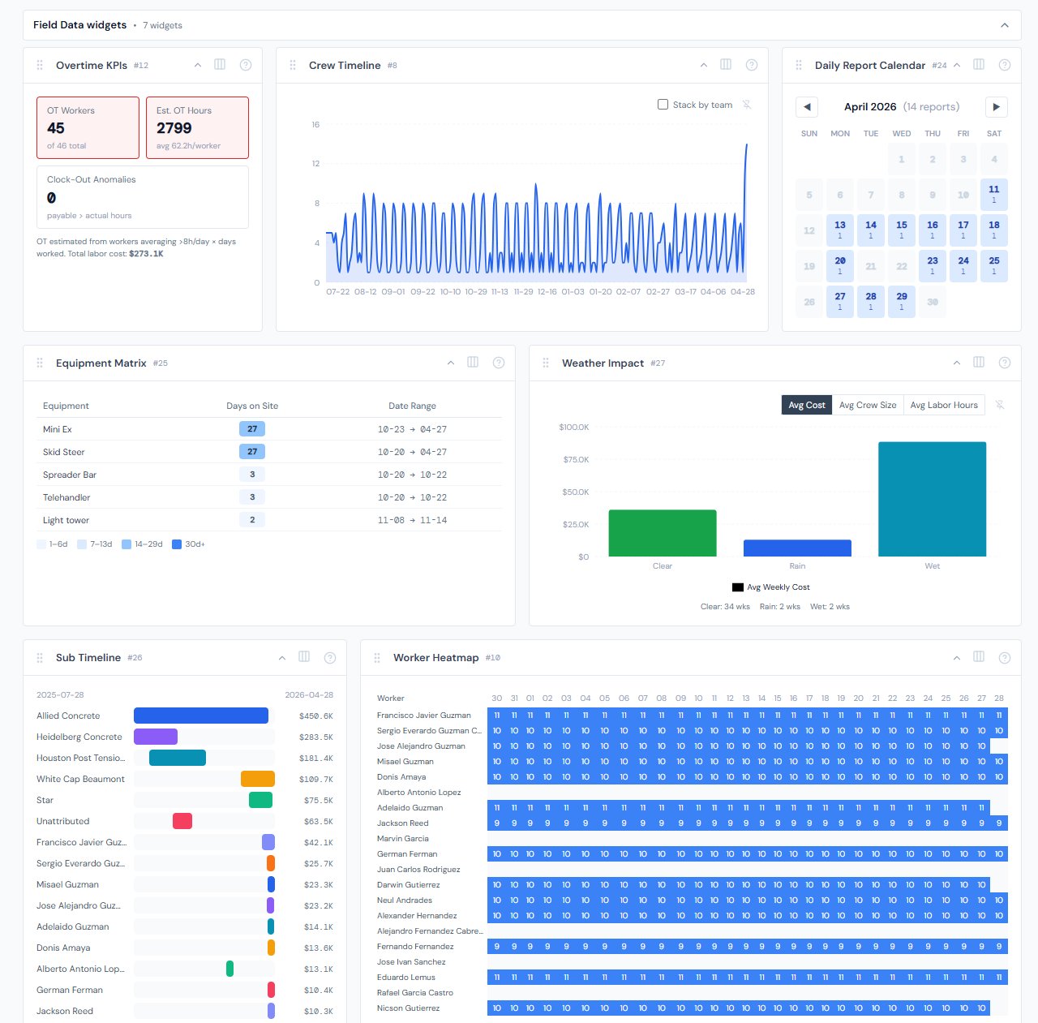Collapse the Field Data widgets section
This screenshot has height=1023, width=1038.
1005,25
